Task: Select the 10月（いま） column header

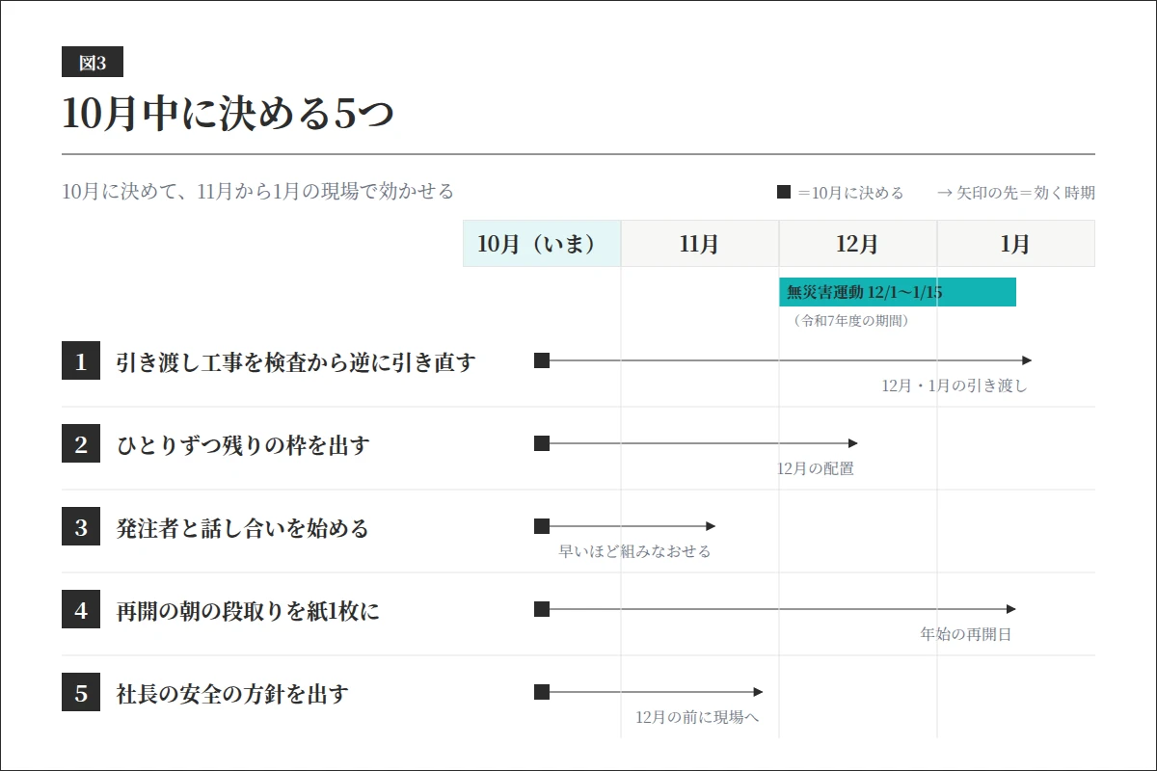Action: click(542, 243)
